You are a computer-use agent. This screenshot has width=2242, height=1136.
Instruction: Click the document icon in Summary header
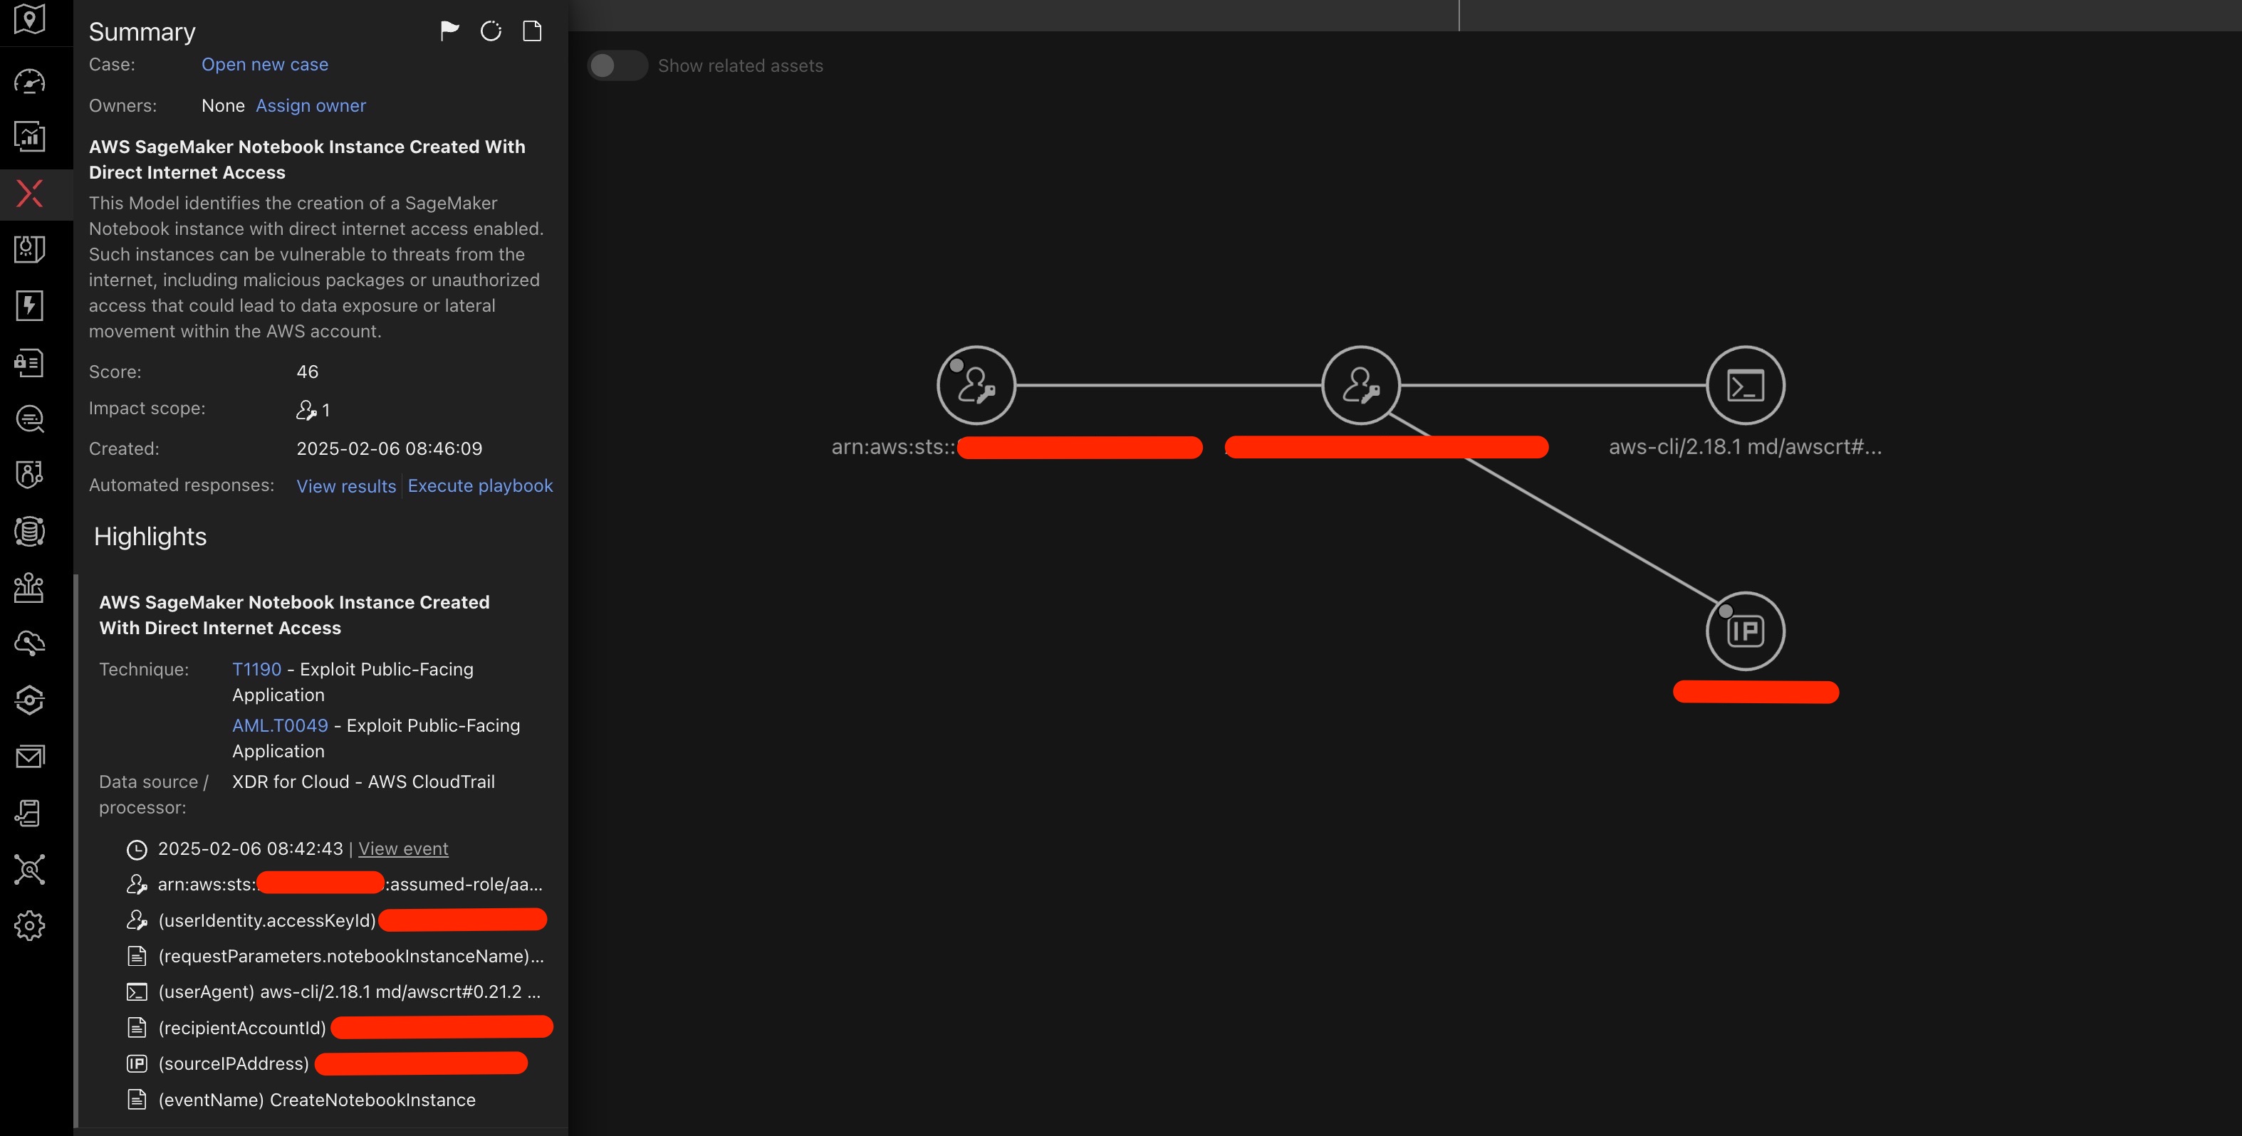[x=532, y=31]
